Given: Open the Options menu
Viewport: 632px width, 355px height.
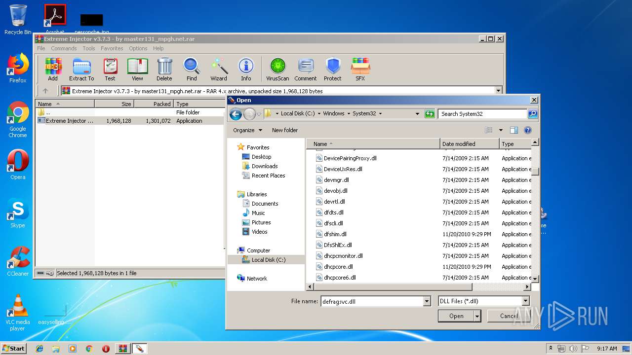Looking at the screenshot, I should click(x=138, y=48).
